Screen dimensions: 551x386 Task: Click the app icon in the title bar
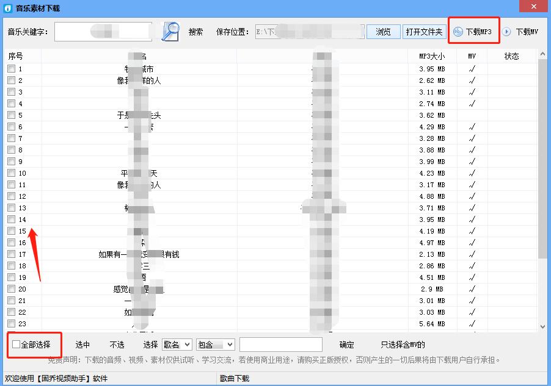7,7
